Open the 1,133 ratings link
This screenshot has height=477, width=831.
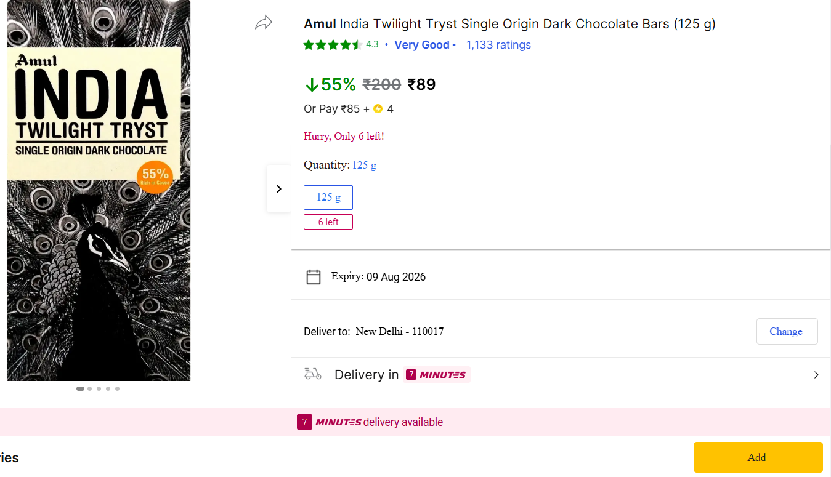pos(498,45)
